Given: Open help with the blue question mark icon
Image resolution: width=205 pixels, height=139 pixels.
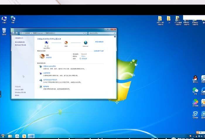Looking at the screenshot, I should 115,37.
